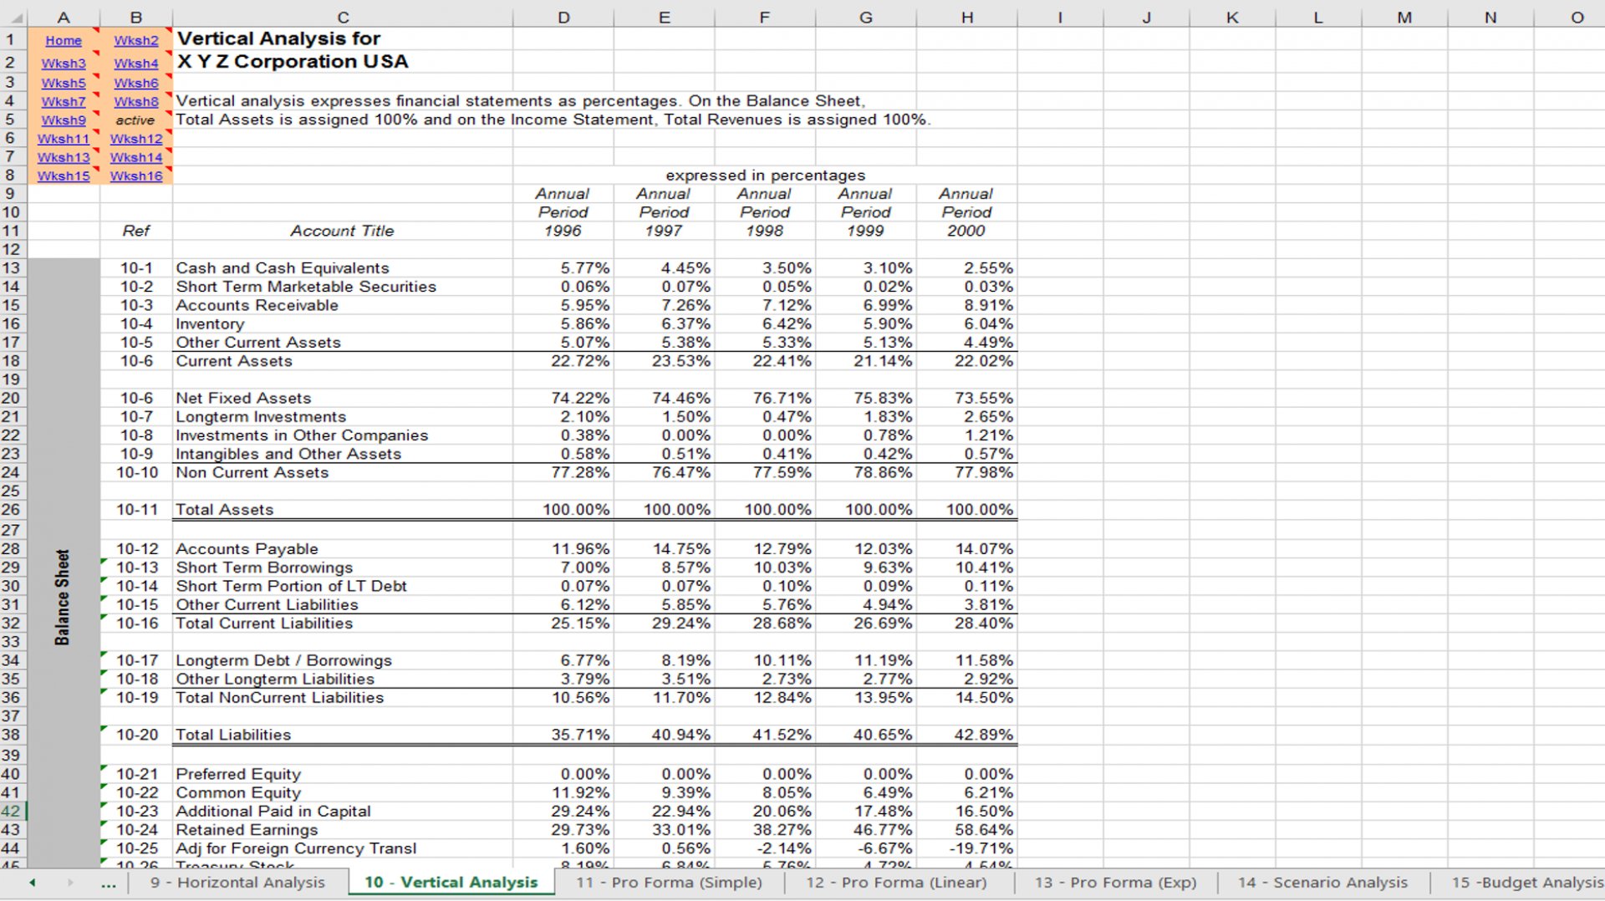Open the Wksh12 link
The image size is (1605, 901).
tap(136, 139)
